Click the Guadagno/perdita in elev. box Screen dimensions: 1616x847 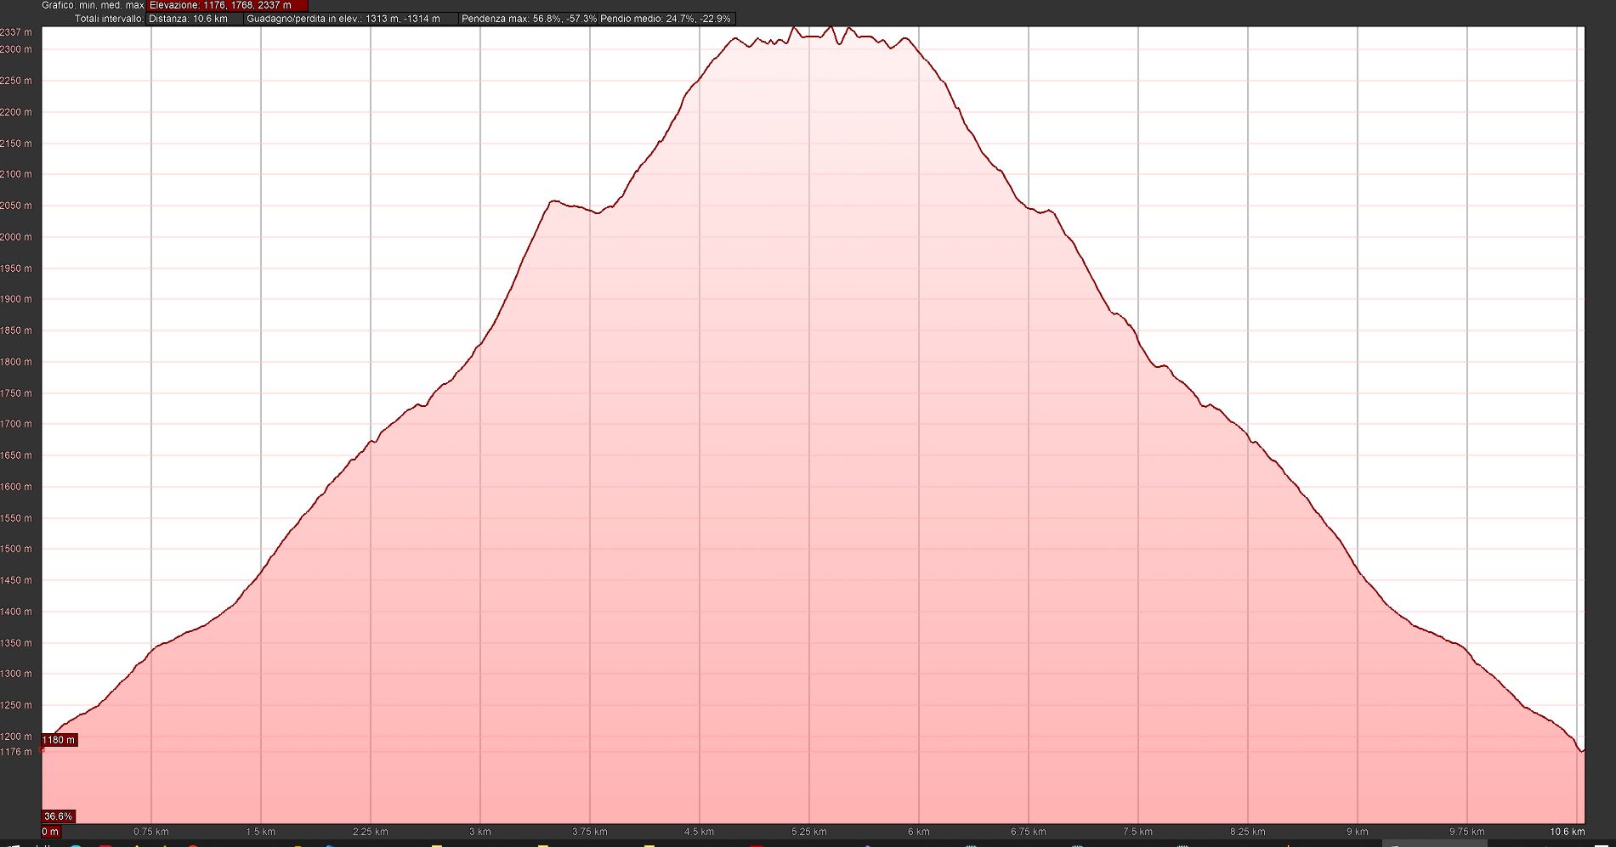click(350, 19)
